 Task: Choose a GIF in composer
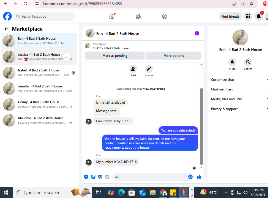coord(107,177)
